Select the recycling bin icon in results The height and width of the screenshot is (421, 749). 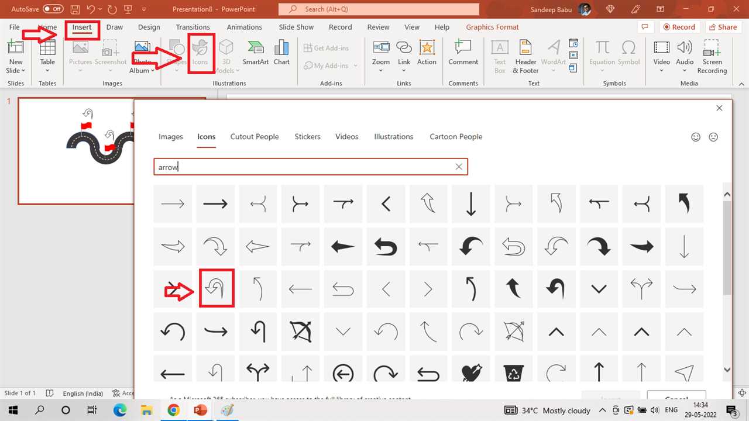(x=513, y=373)
